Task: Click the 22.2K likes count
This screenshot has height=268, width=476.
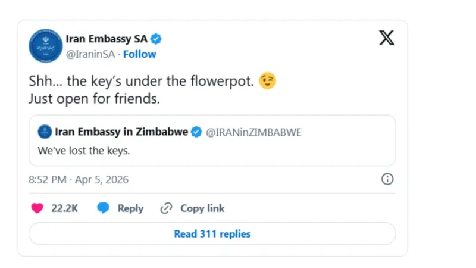Action: [x=65, y=208]
